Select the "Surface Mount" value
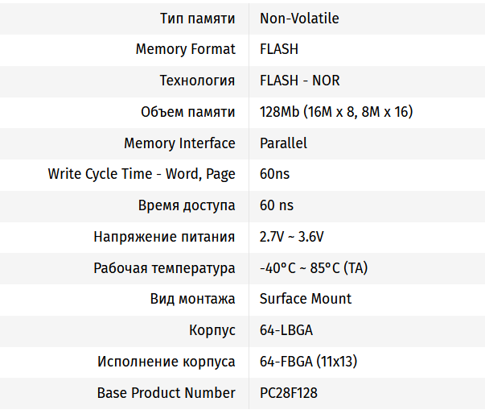Screen dimensions: 485x414 point(306,299)
